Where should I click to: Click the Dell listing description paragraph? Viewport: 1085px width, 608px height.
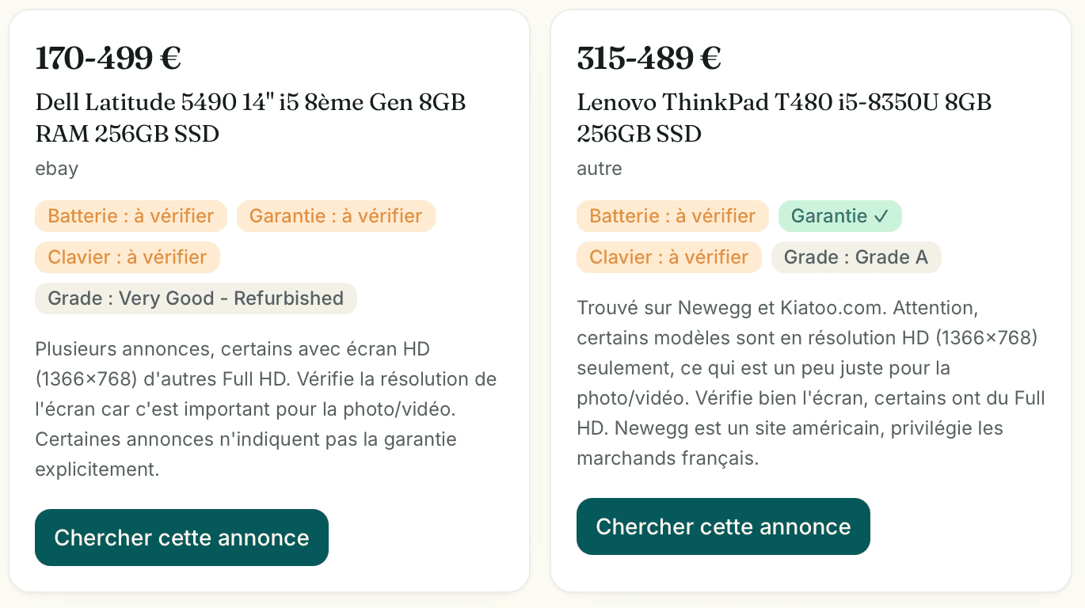(266, 408)
